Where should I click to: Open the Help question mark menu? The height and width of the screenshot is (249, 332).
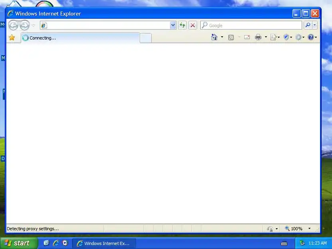tap(312, 37)
